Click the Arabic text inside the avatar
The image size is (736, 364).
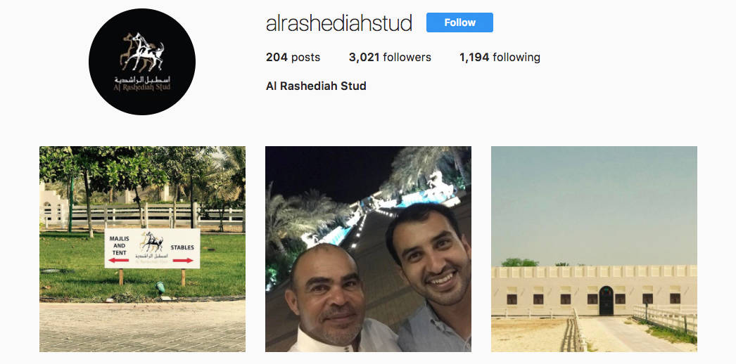[x=142, y=79]
